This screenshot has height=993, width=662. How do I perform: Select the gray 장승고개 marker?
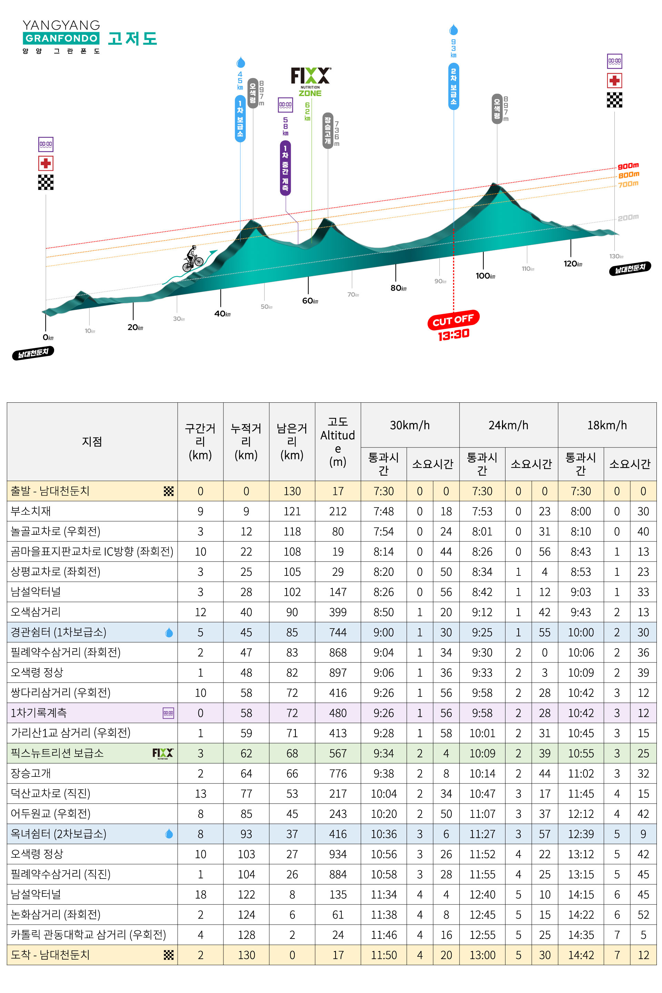pyautogui.click(x=328, y=131)
